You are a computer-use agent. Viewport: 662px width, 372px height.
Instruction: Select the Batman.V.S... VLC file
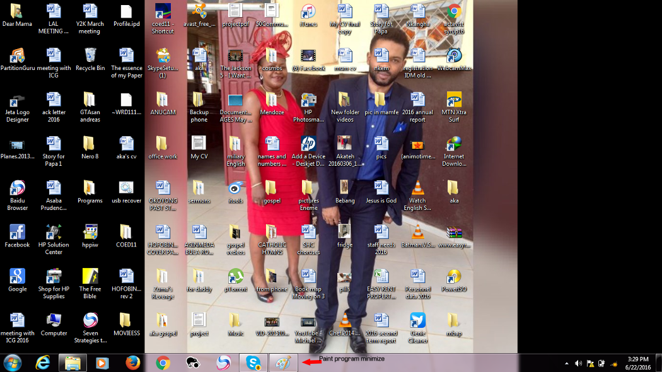417,236
